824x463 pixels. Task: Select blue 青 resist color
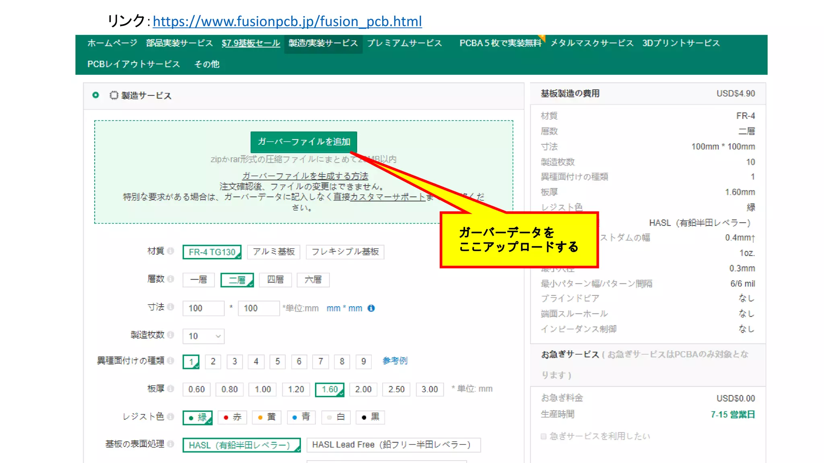[301, 418]
